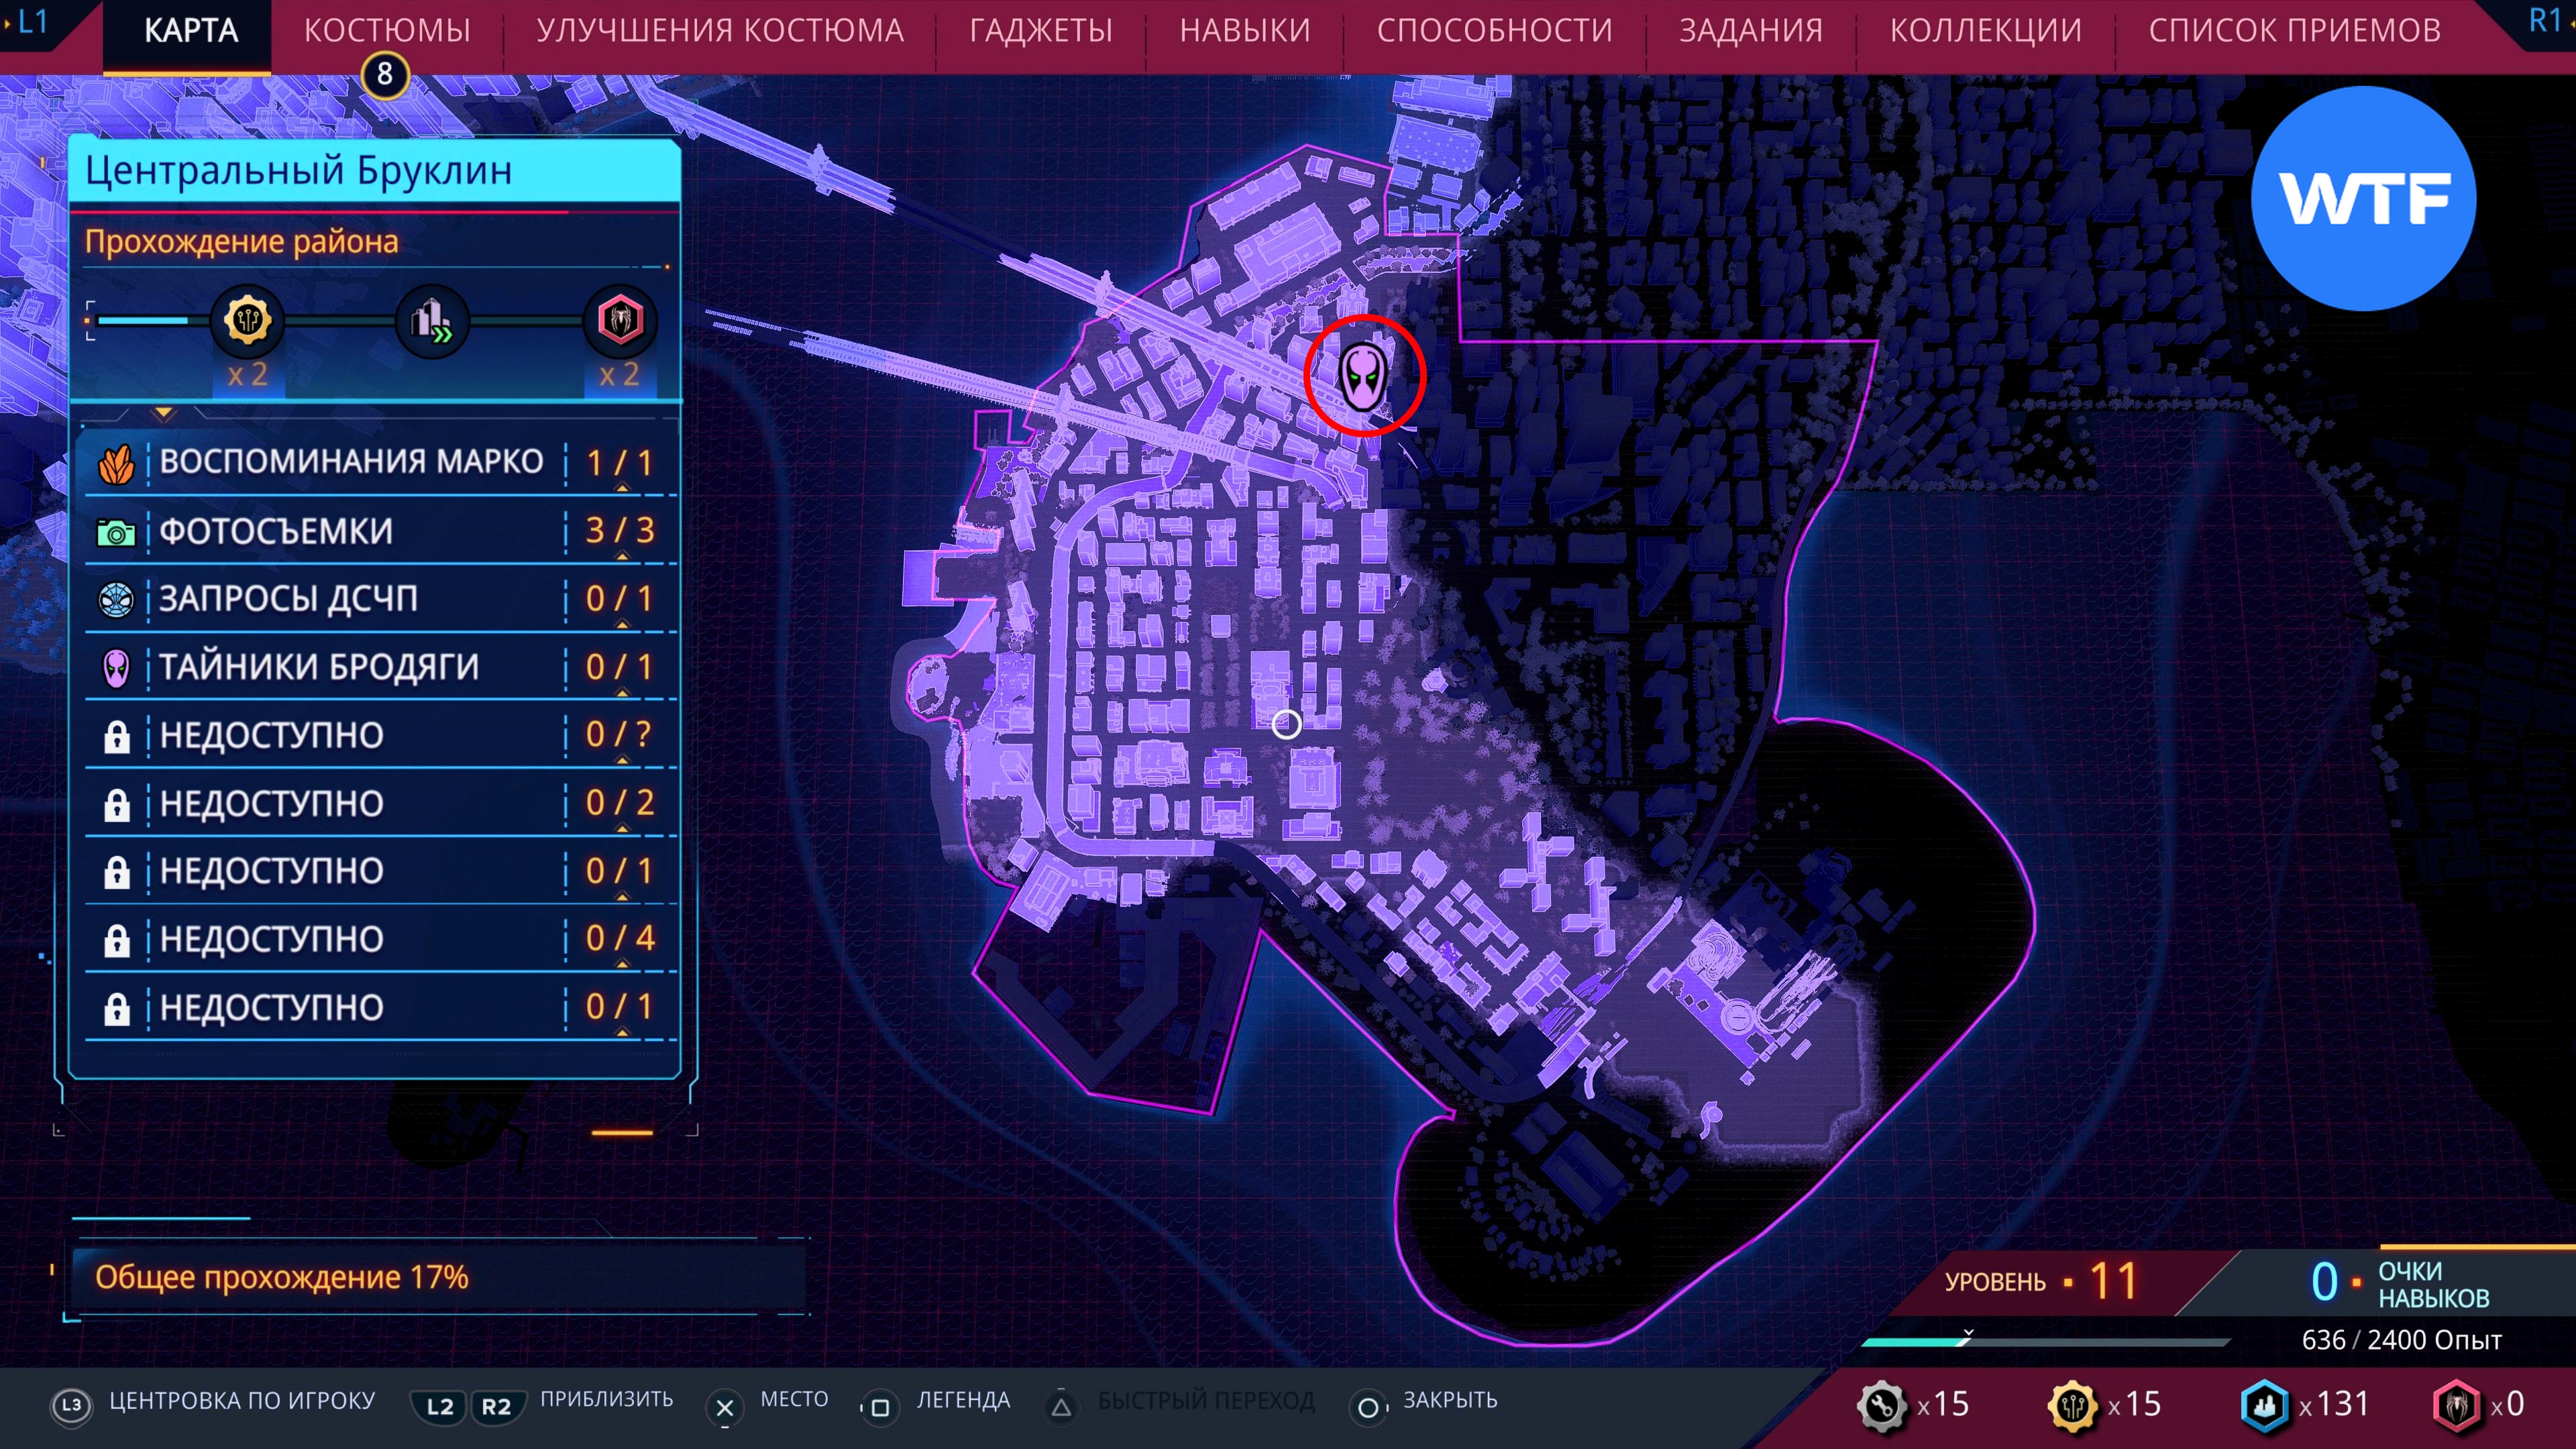Image resolution: width=2576 pixels, height=1449 pixels.
Task: Click the white circle cursor on the map
Action: (1286, 724)
